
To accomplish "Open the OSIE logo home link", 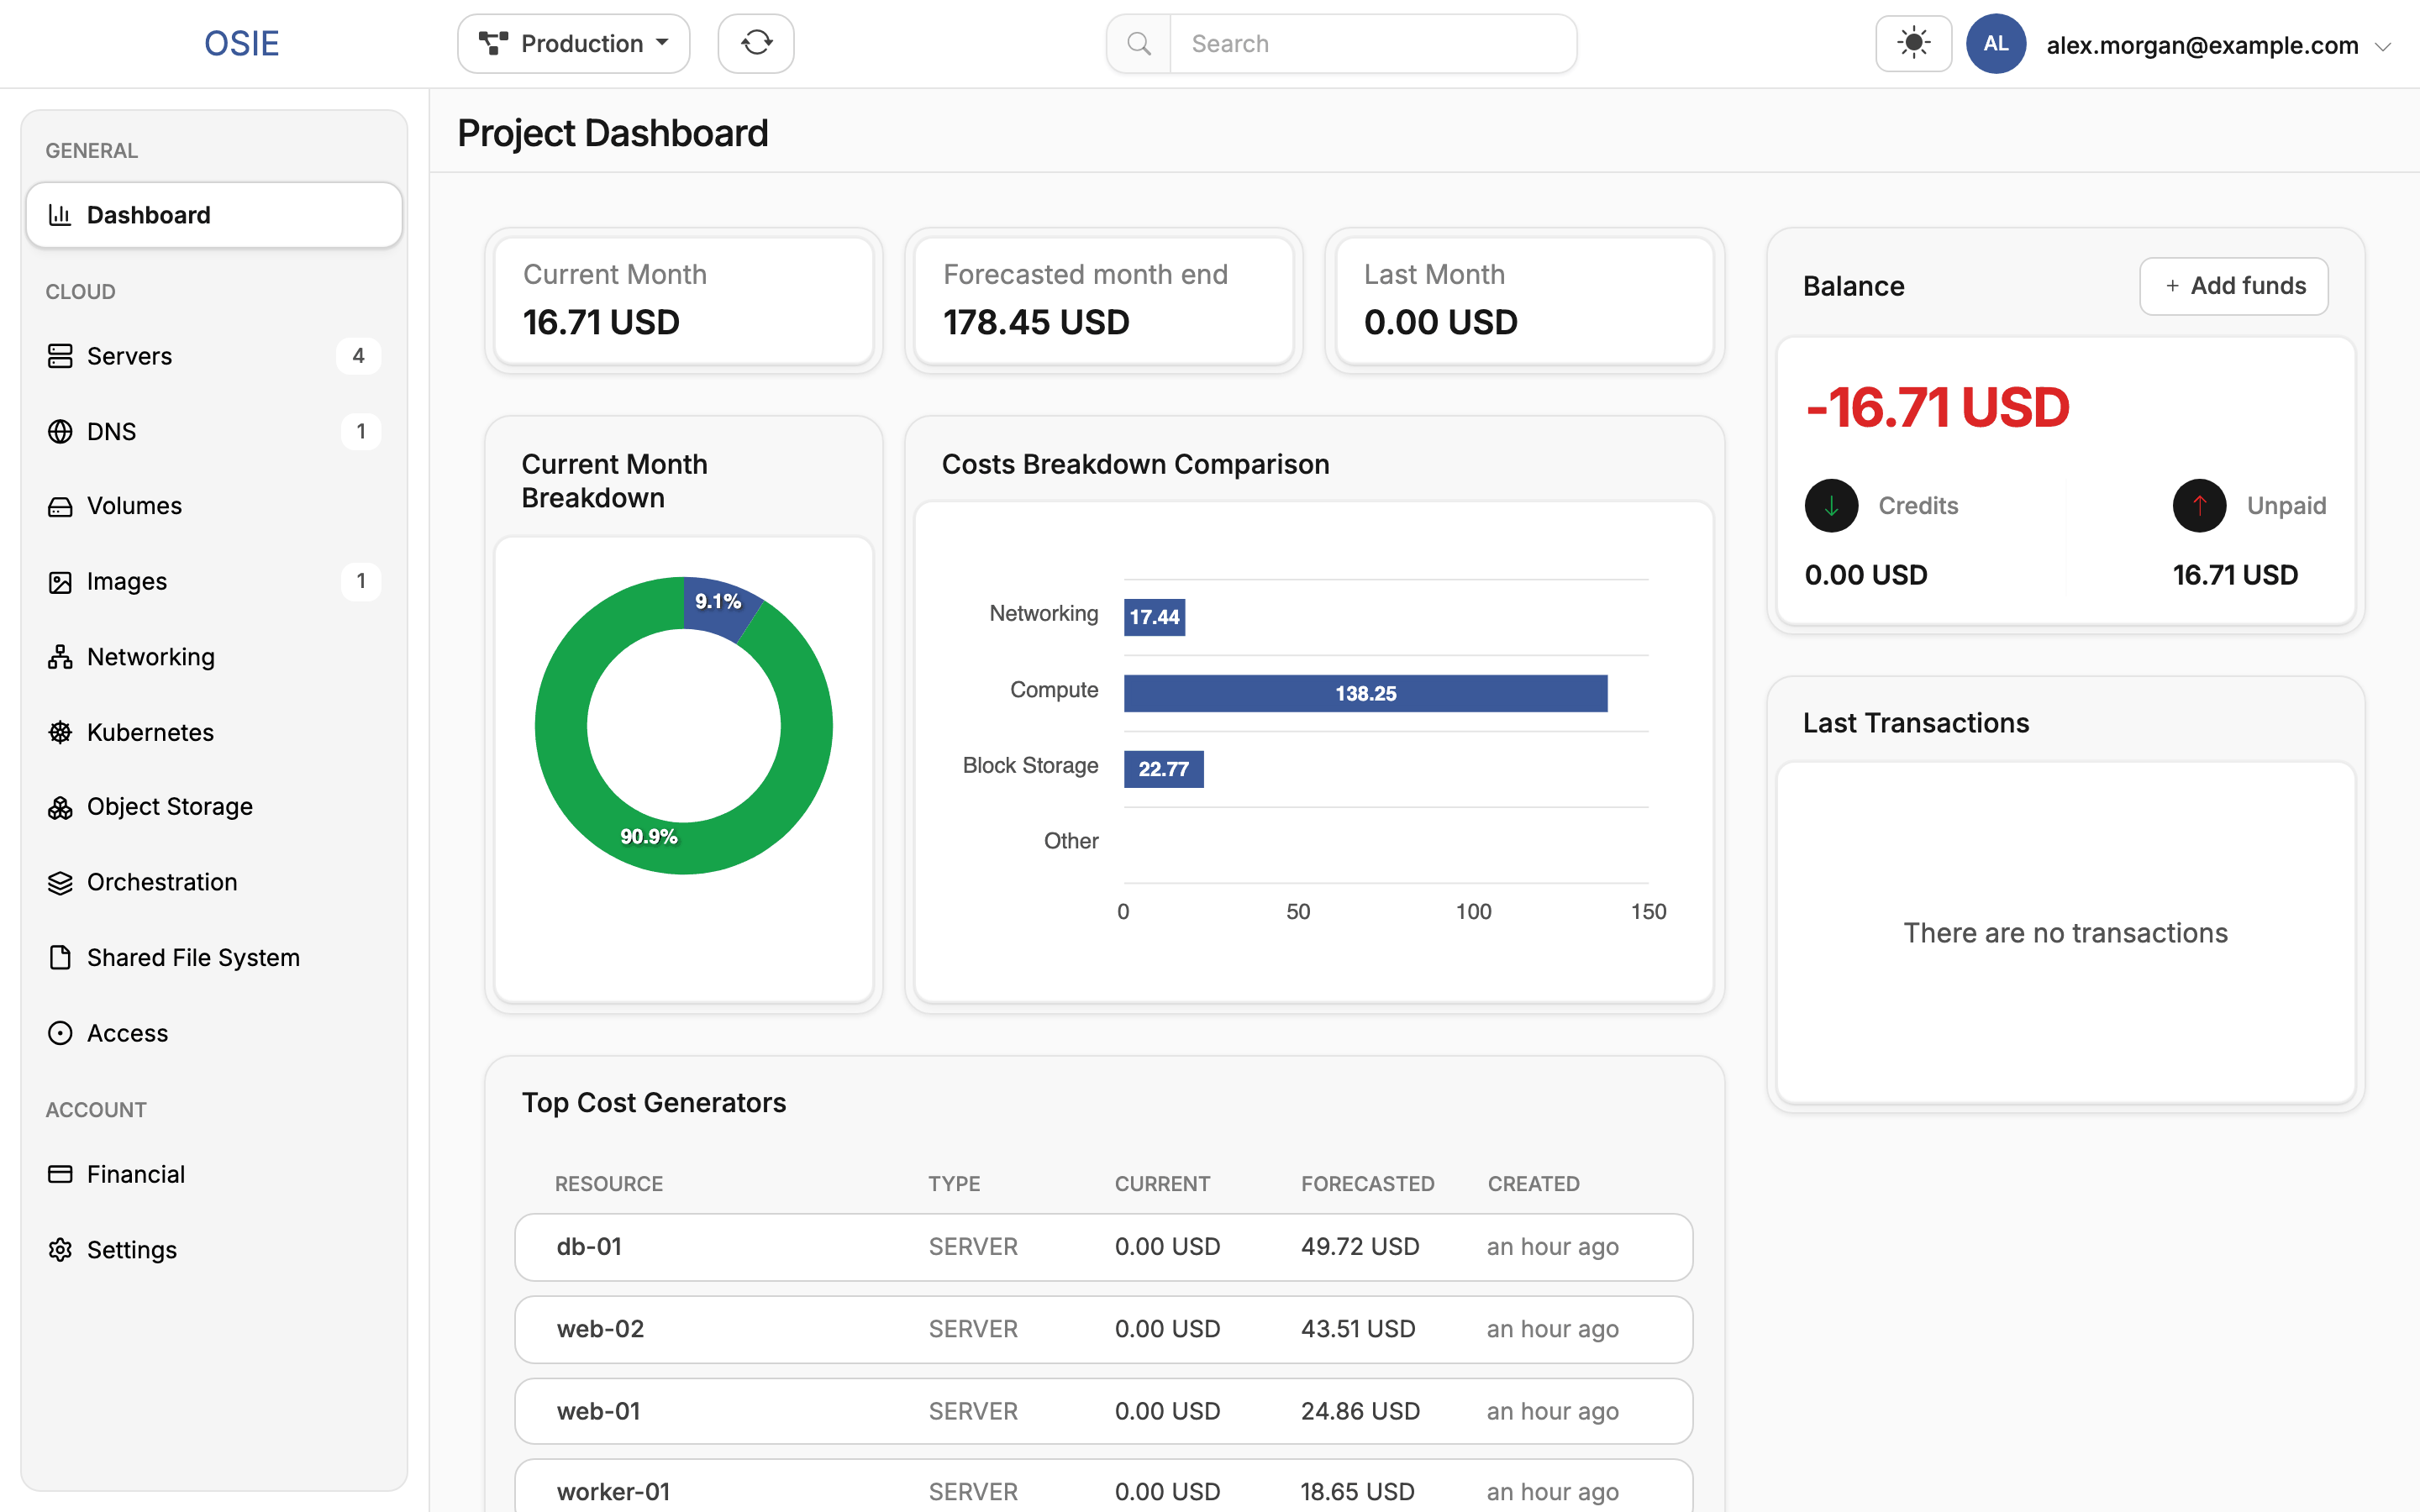I will [242, 43].
